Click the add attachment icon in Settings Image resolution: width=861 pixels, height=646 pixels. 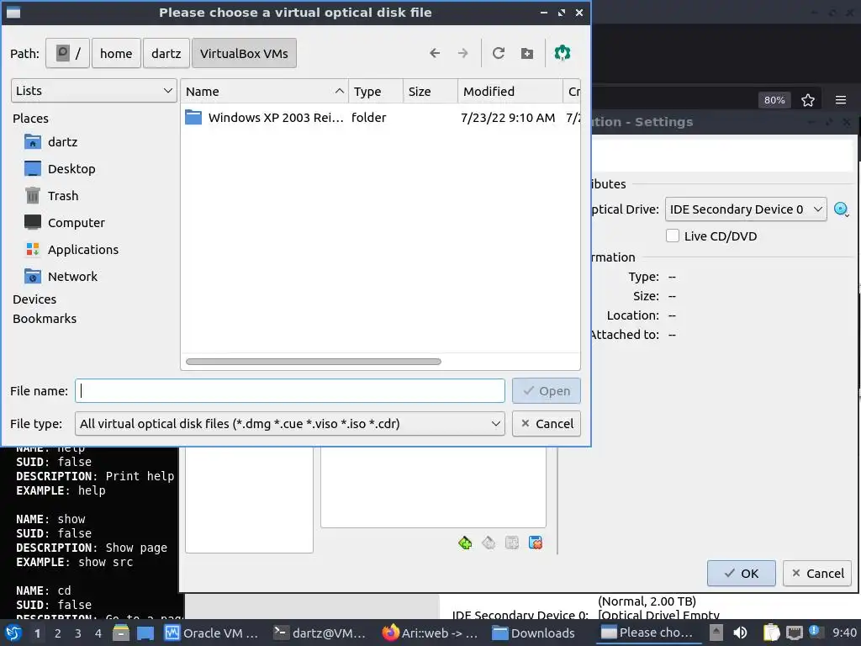click(512, 543)
